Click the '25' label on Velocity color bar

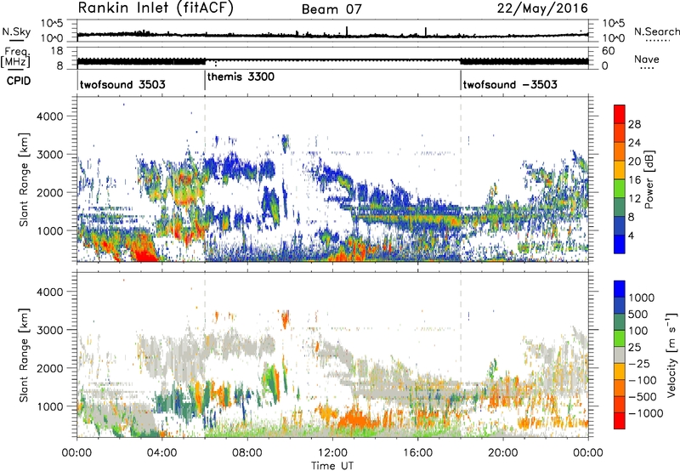[x=634, y=348]
